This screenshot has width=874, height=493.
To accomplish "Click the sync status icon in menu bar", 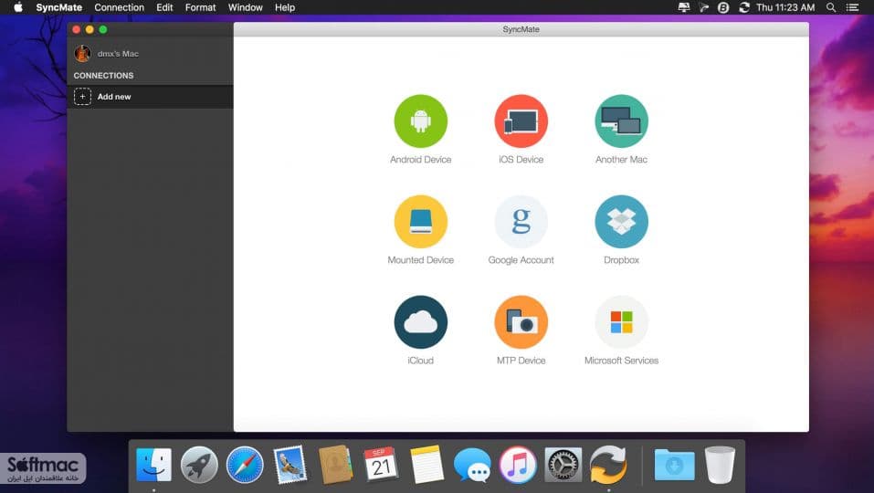I will coord(743,7).
